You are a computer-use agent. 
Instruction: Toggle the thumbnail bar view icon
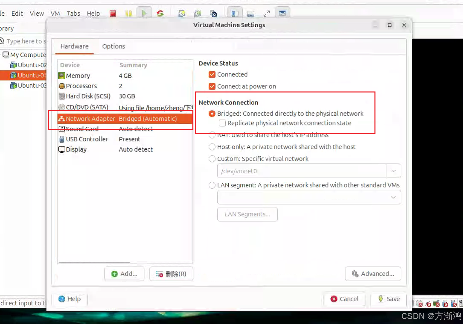(x=251, y=14)
